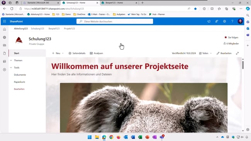The height and width of the screenshot is (141, 251).
Task: Open Microsoft Teams from taskbar
Action: (162, 137)
